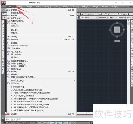Select the Table tool in draw toolbar

click(3, 67)
